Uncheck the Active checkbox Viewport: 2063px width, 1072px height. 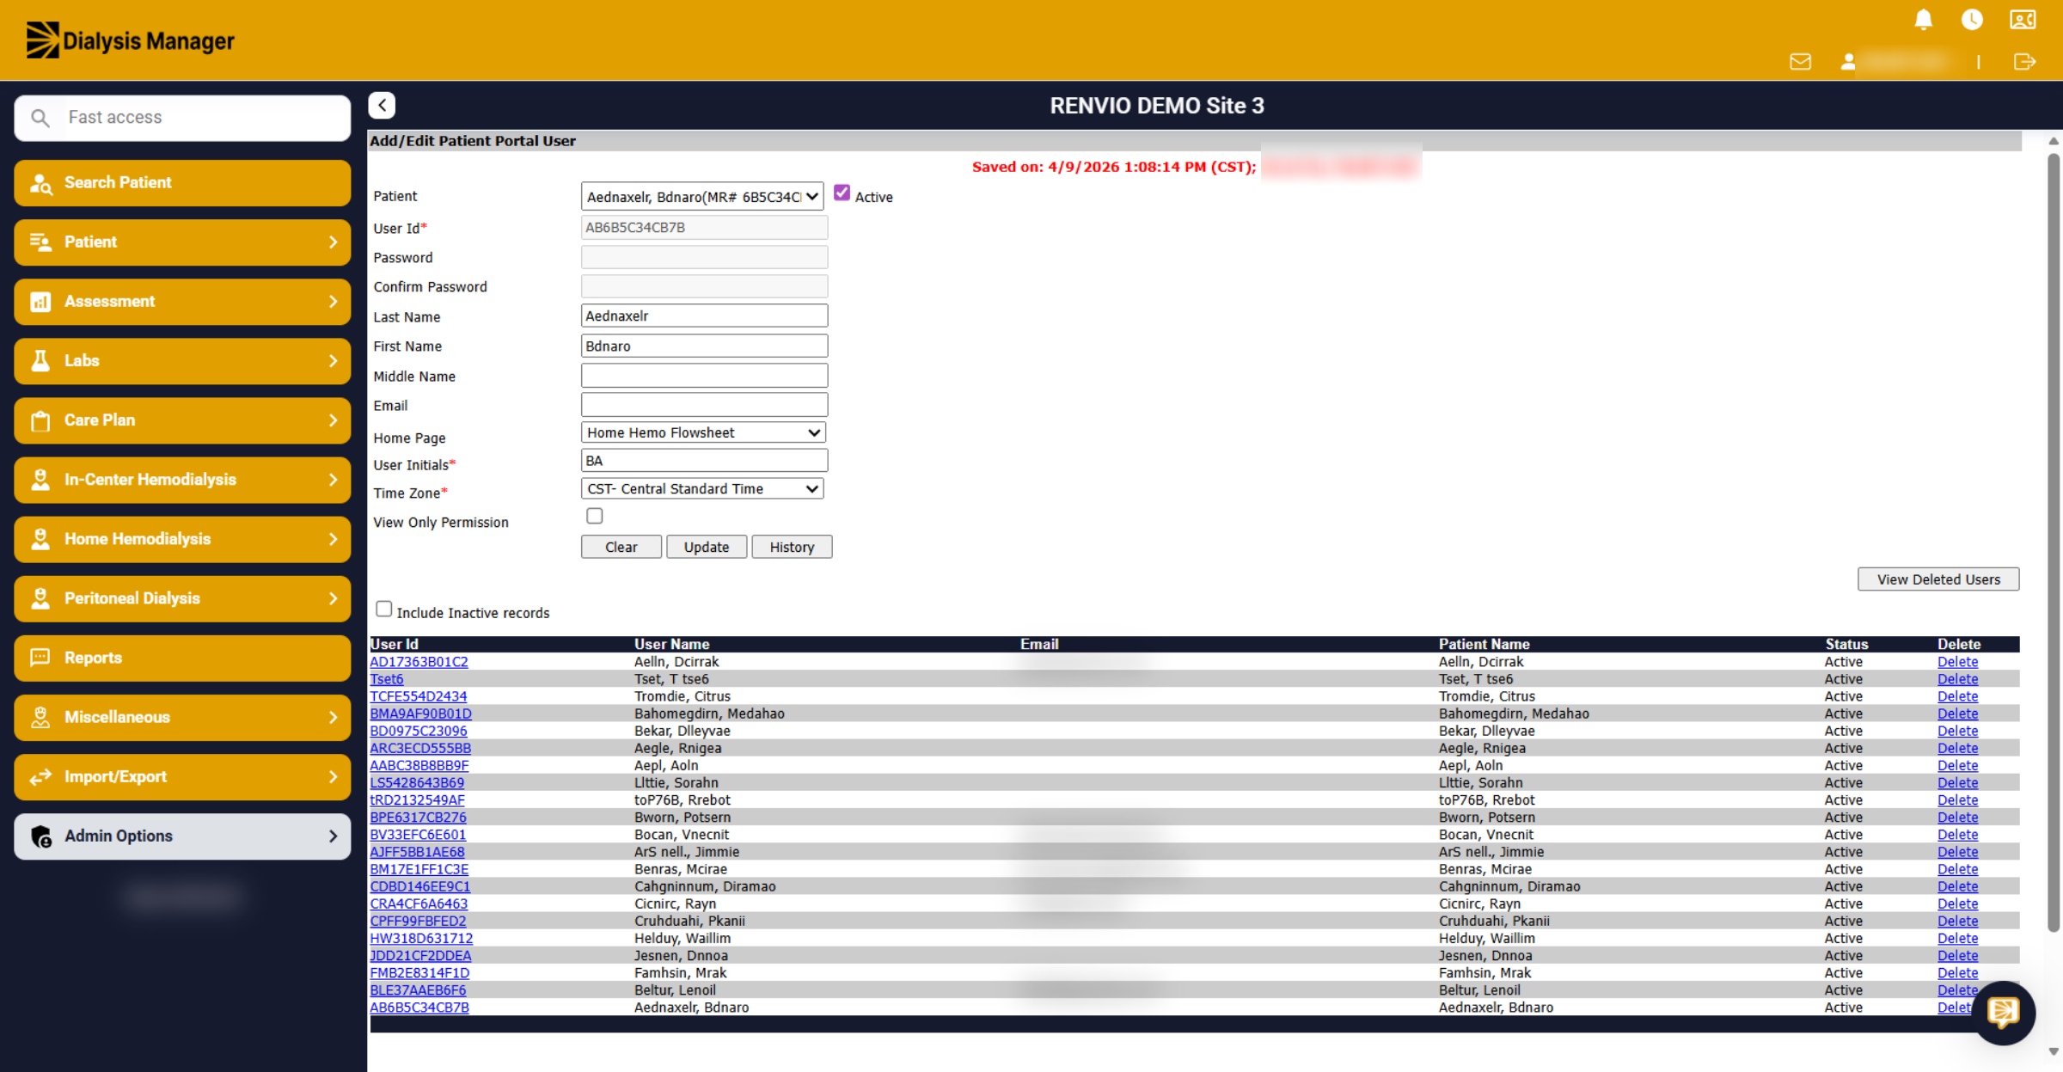pyautogui.click(x=842, y=193)
